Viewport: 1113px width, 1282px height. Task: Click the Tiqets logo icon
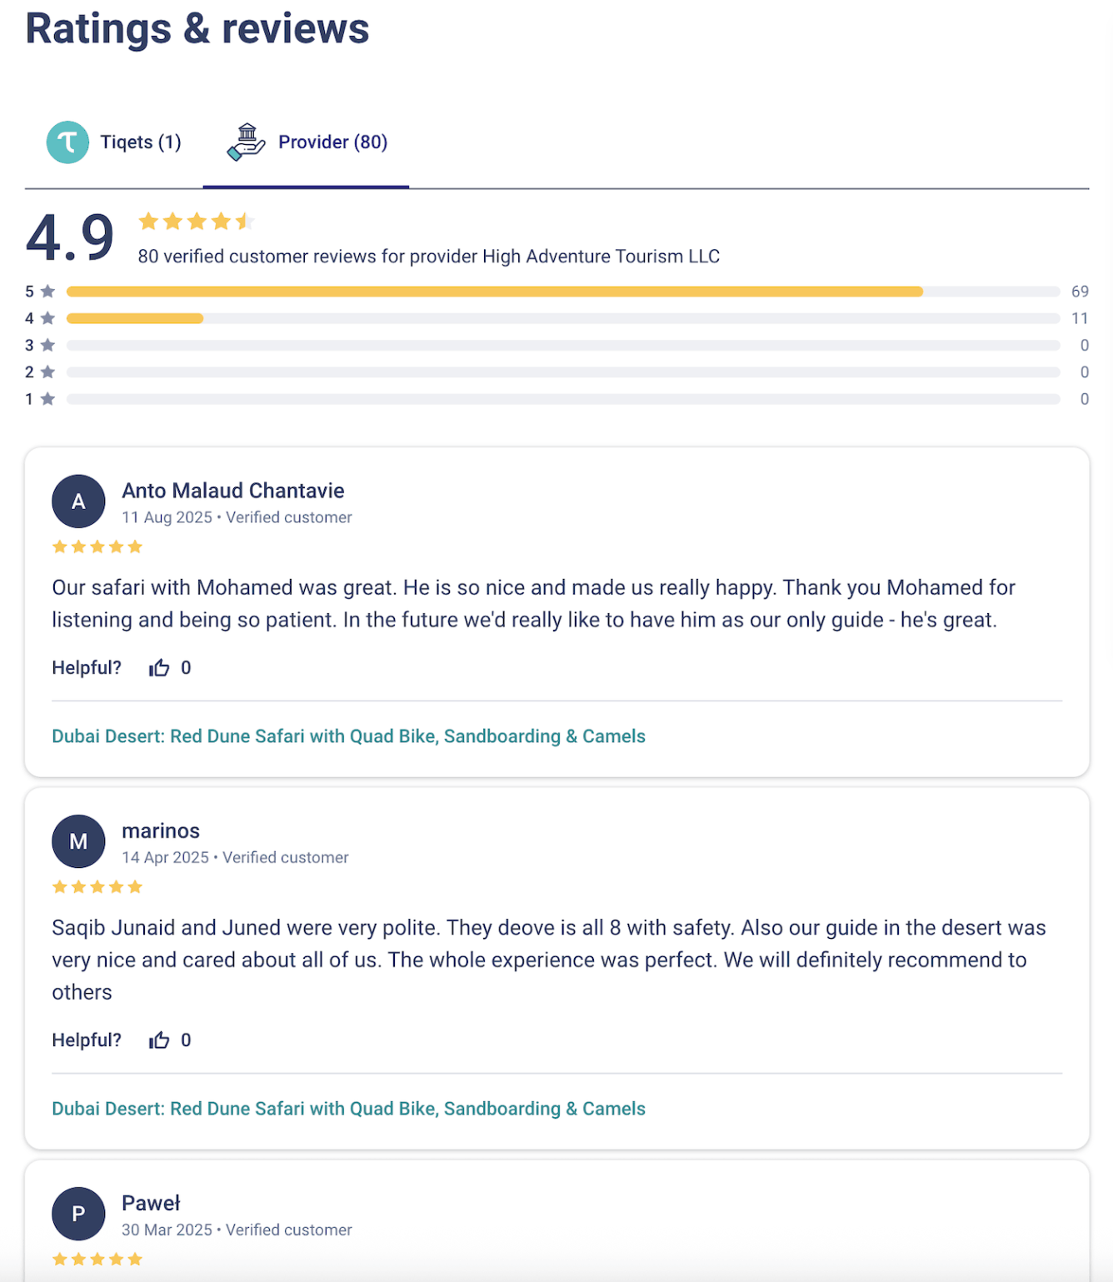(67, 142)
